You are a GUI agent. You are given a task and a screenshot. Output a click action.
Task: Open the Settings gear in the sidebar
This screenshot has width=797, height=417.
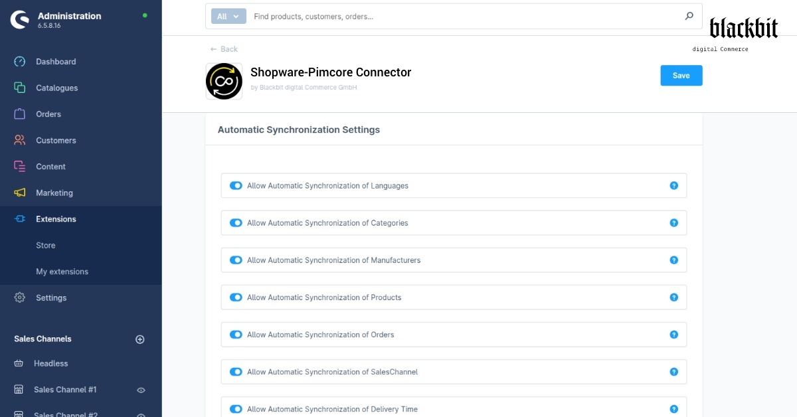click(18, 297)
